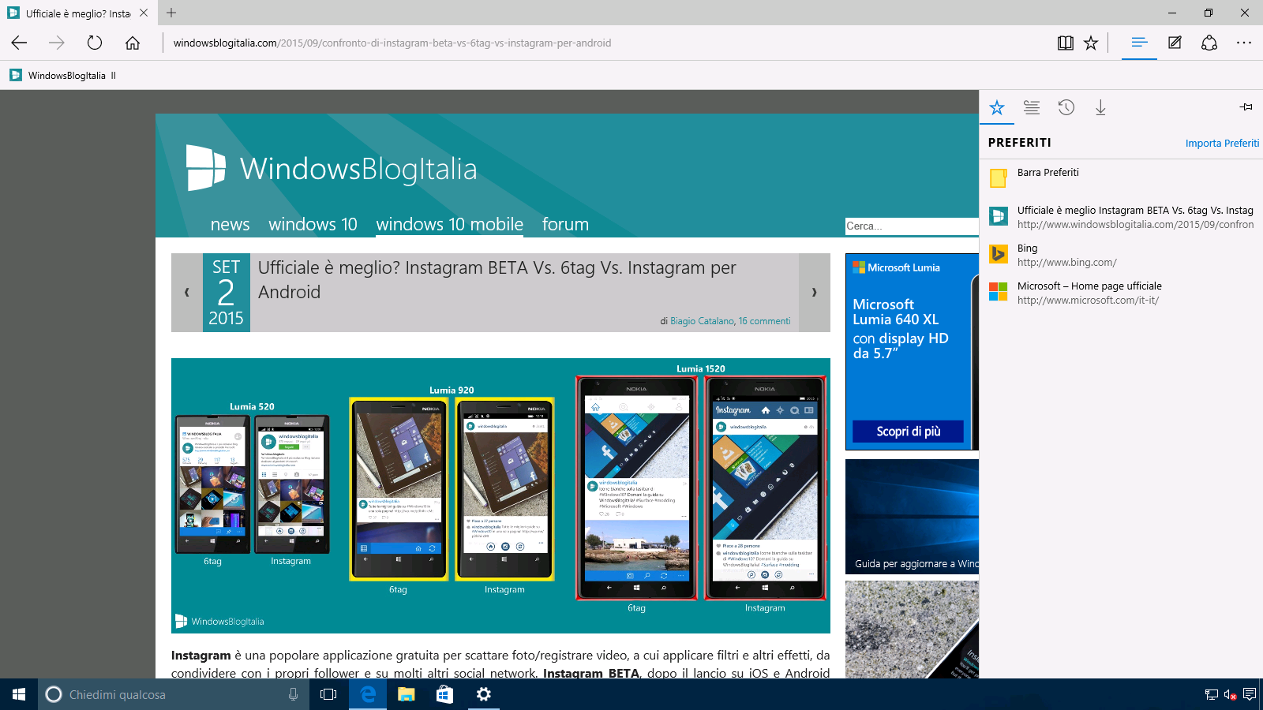
Task: Open Settings from taskbar
Action: 483,694
